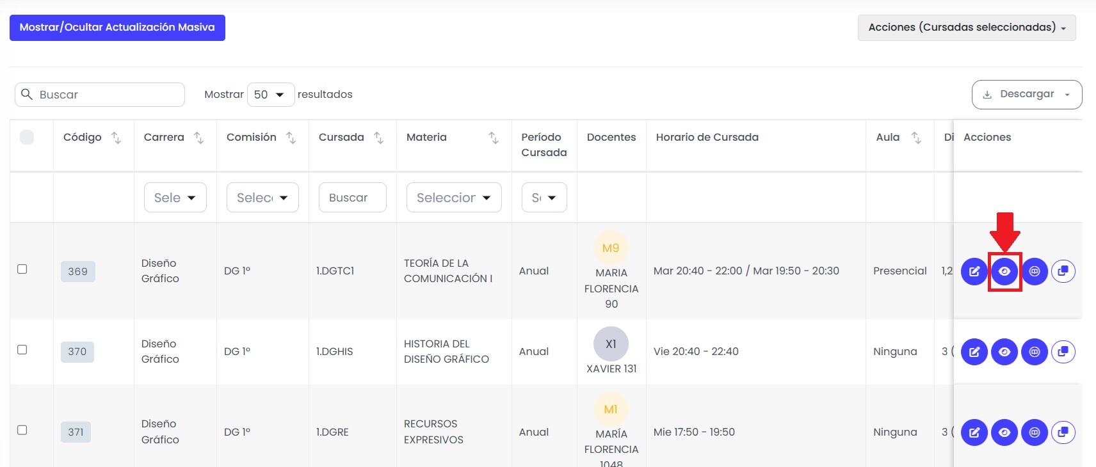Viewport: 1096px width, 467px height.
Task: Duplicate cursada icon for row 369
Action: tap(1063, 271)
